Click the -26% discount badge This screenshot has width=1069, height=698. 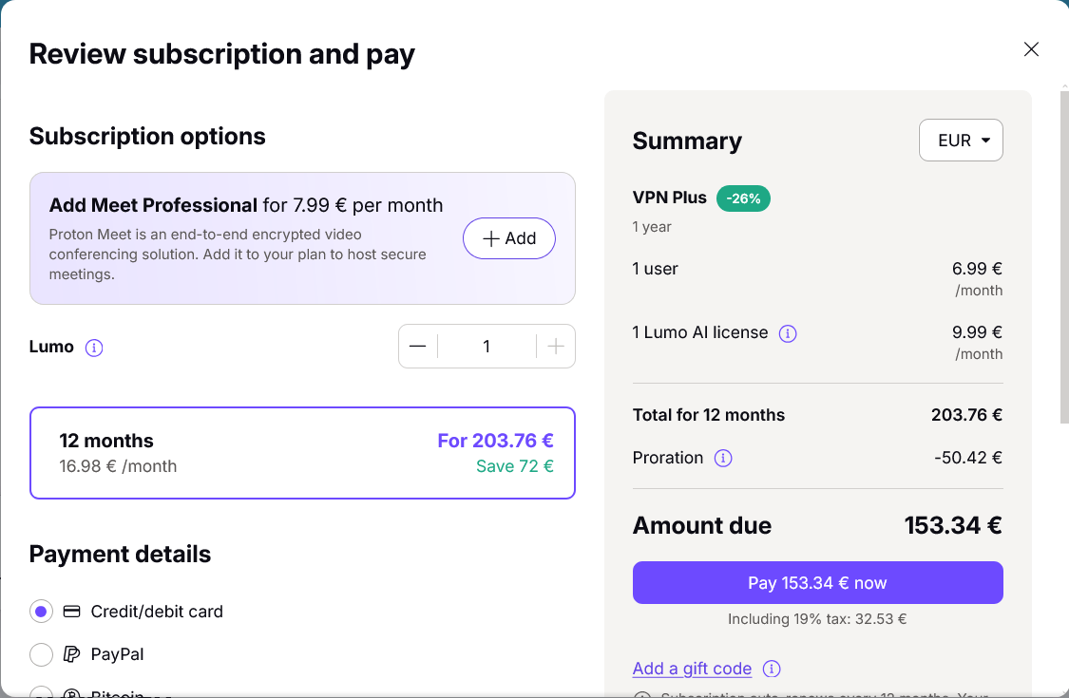(x=743, y=198)
